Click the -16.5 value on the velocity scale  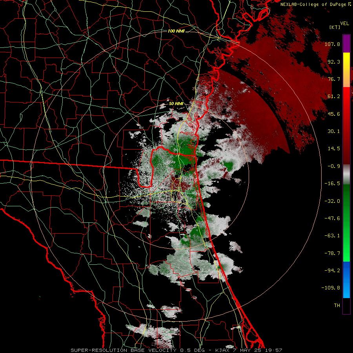click(332, 184)
